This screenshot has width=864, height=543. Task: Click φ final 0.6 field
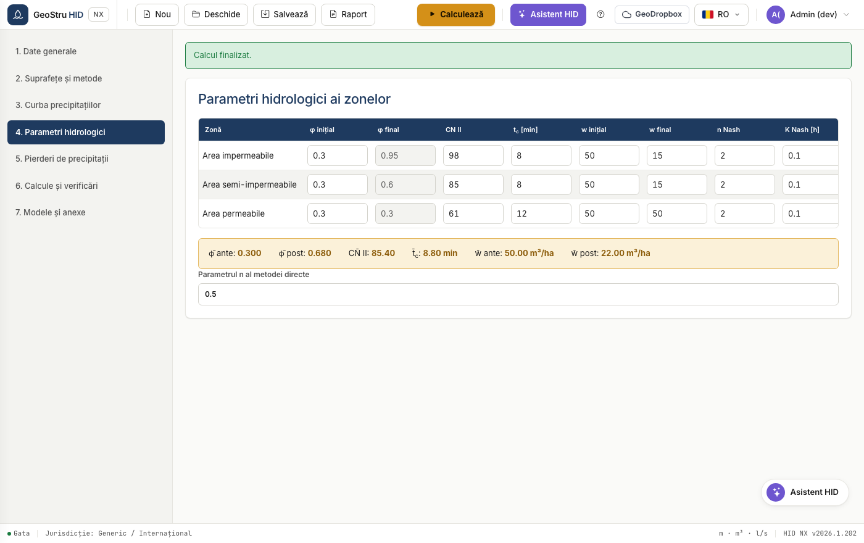click(405, 184)
